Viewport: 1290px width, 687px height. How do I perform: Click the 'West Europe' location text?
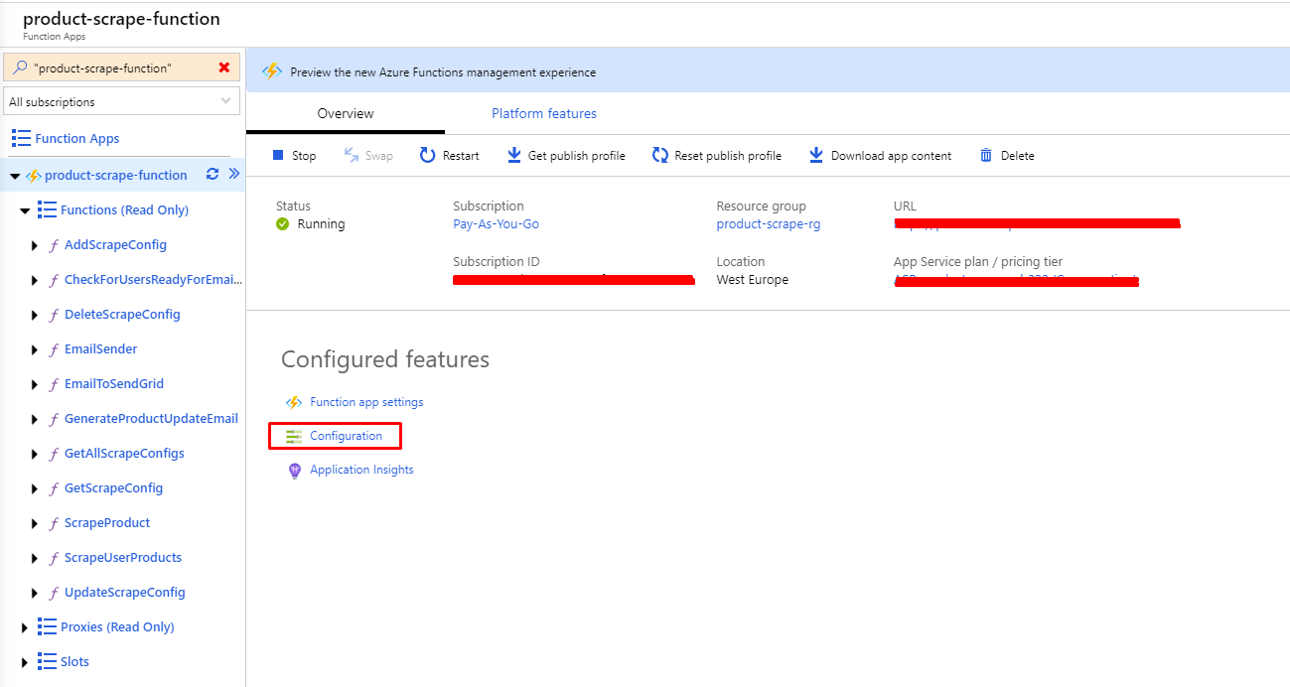pos(753,280)
